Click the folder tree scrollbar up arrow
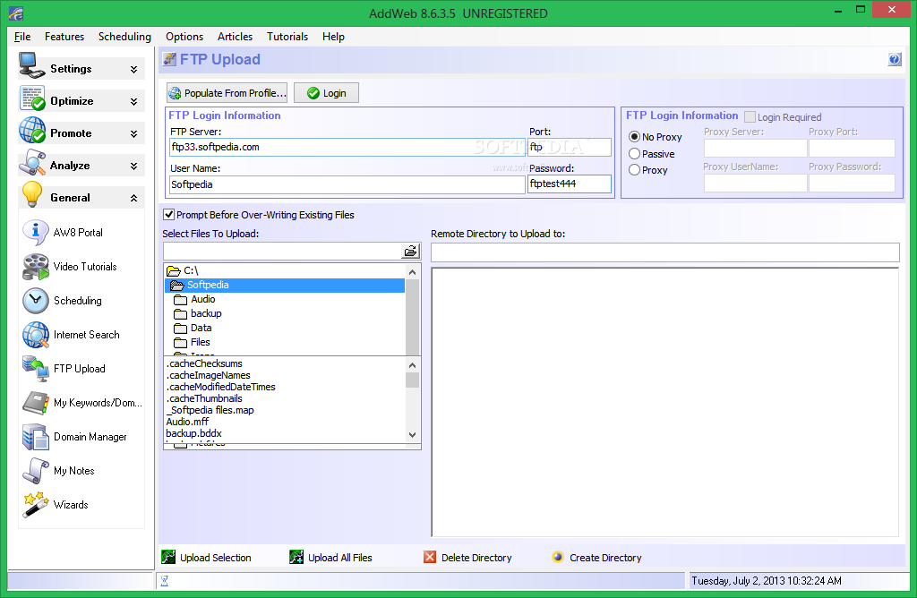The image size is (917, 598). pos(412,272)
